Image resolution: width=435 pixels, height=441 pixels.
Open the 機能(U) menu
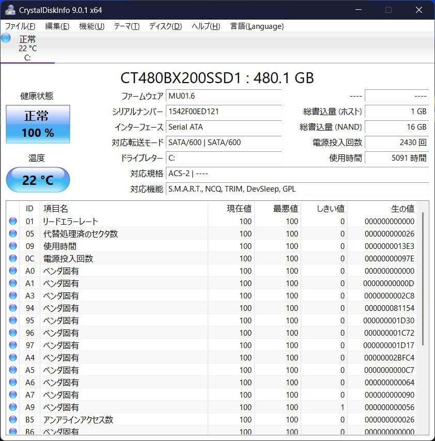point(92,26)
